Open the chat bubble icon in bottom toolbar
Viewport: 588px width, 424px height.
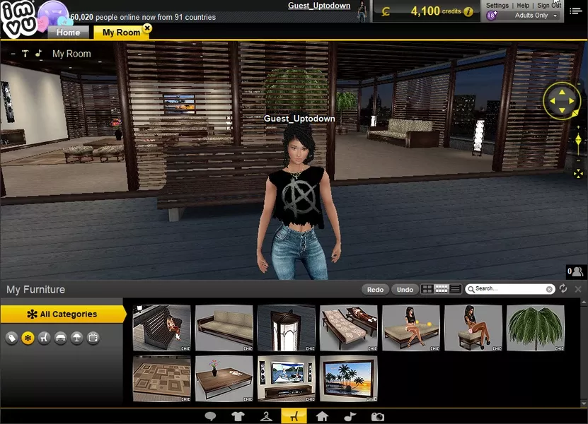[x=210, y=416]
